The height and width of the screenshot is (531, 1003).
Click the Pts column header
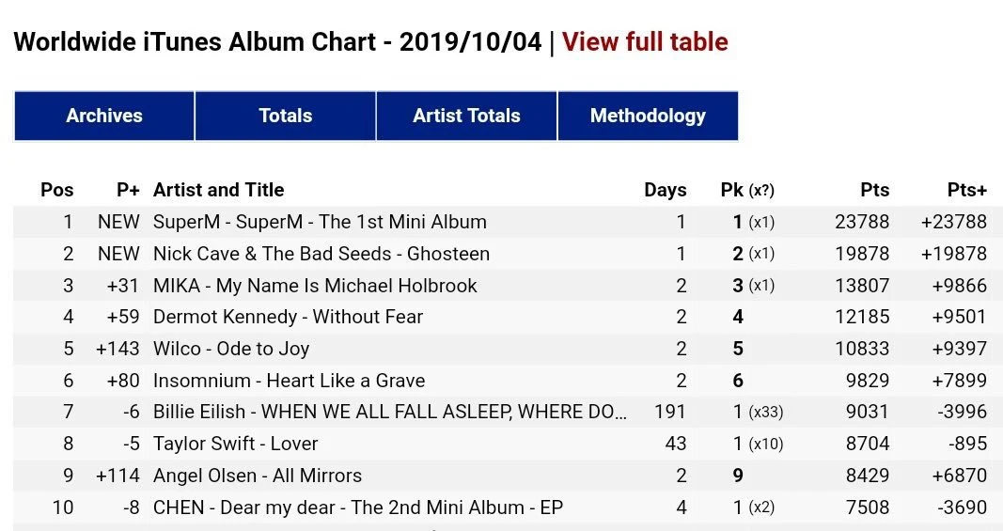[874, 190]
